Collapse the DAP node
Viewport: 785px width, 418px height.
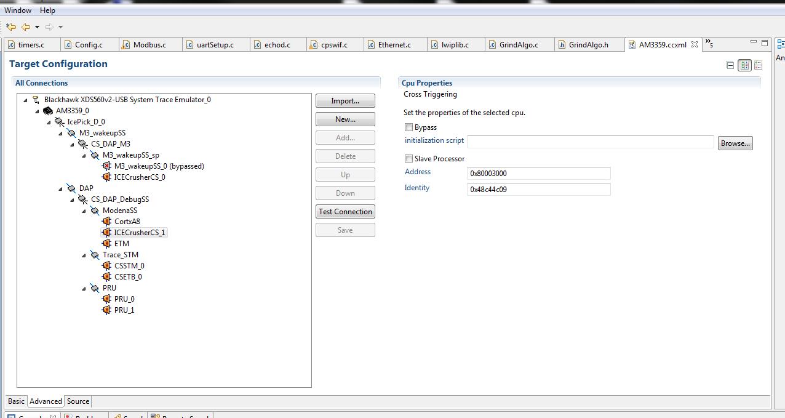click(x=60, y=188)
